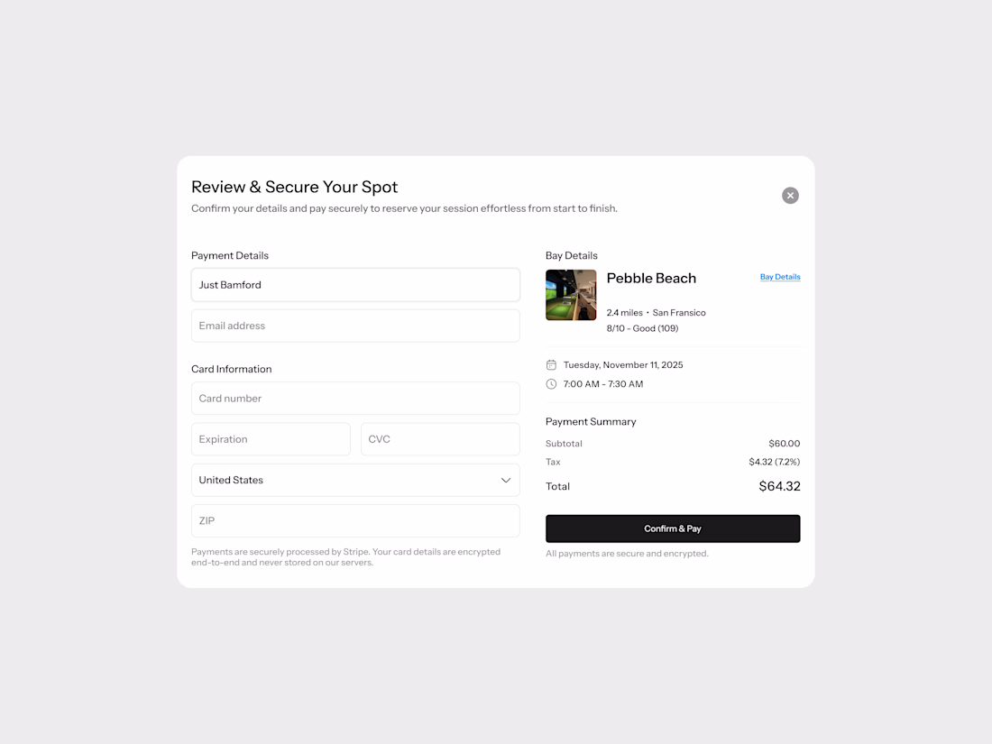Open the Bay Details link
The width and height of the screenshot is (992, 744).
click(780, 277)
